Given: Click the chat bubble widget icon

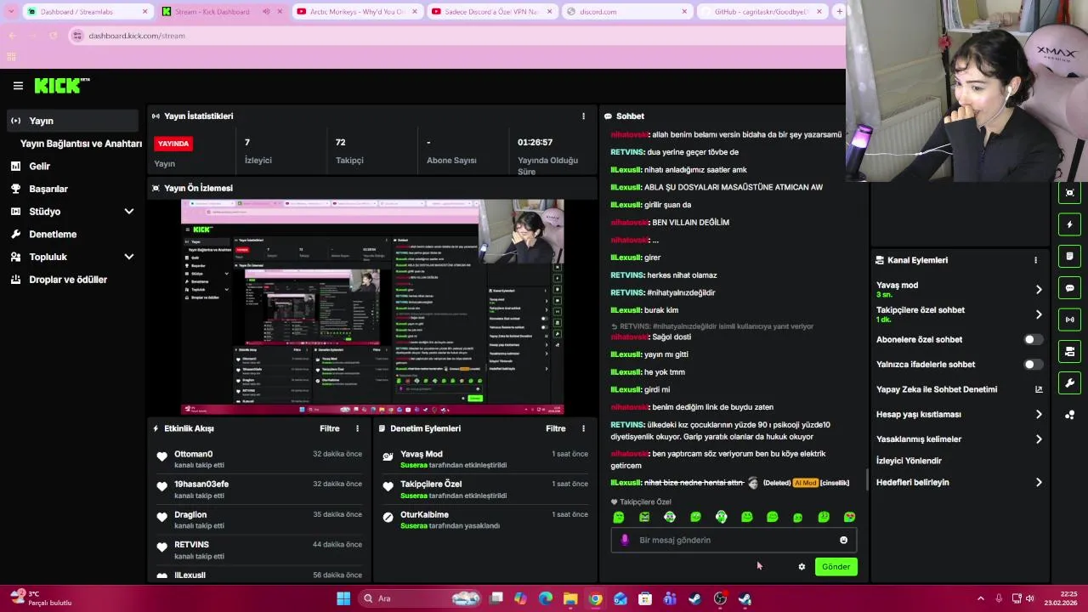Looking at the screenshot, I should (x=1069, y=288).
